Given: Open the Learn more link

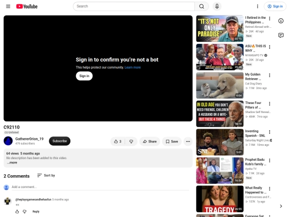Looking at the screenshot, I should (133, 68).
